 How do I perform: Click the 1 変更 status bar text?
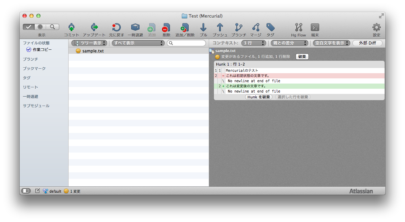coord(75,191)
